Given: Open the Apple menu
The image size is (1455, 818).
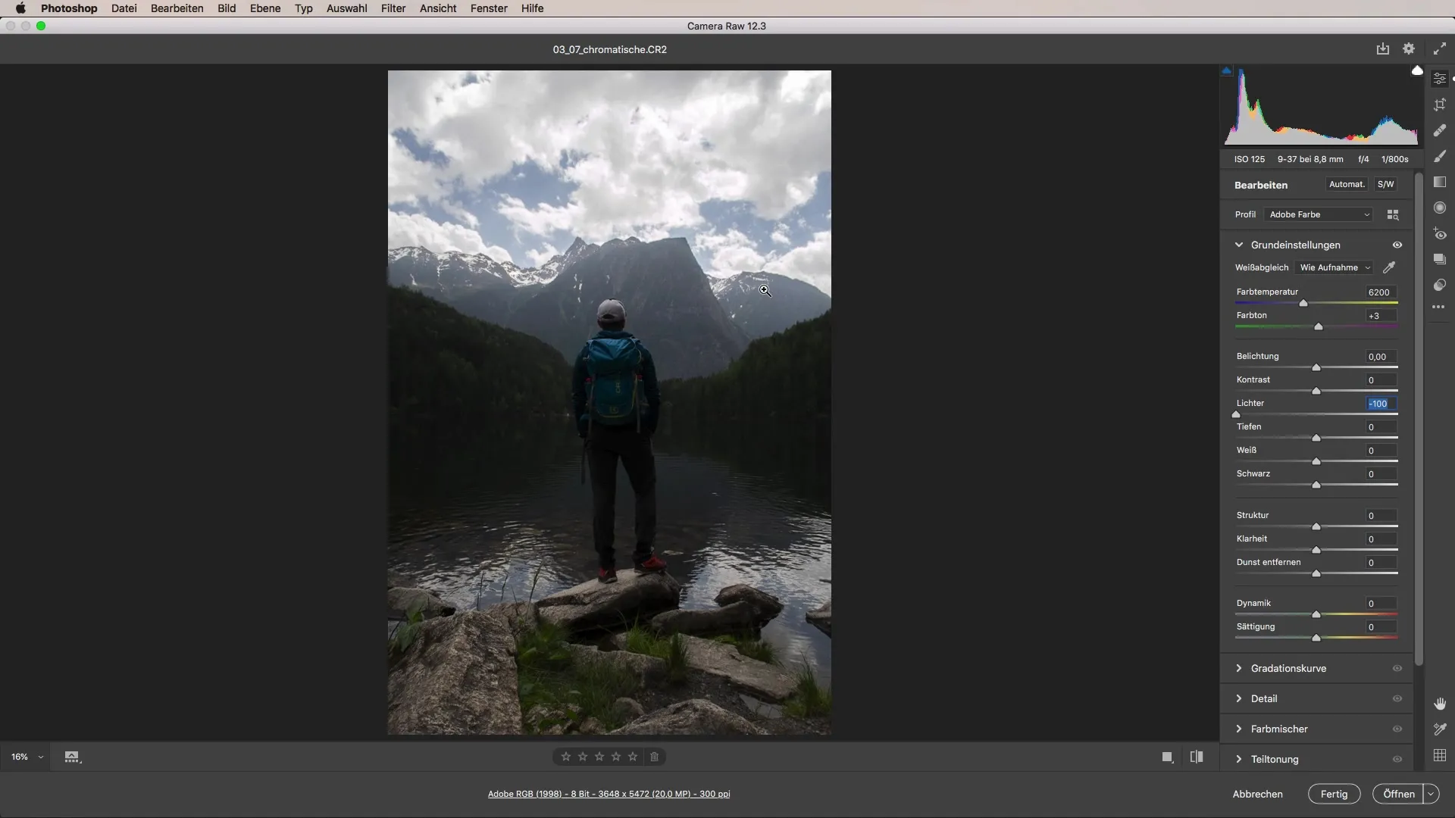Looking at the screenshot, I should pos(20,8).
